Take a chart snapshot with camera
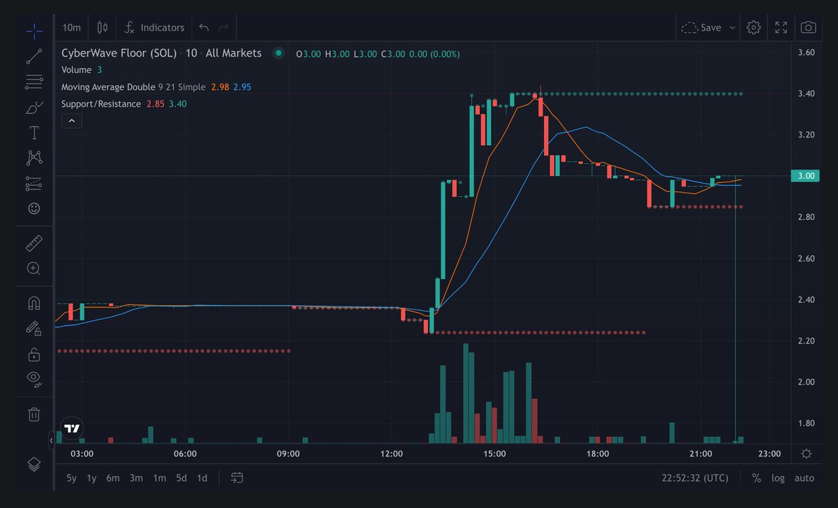 808,27
